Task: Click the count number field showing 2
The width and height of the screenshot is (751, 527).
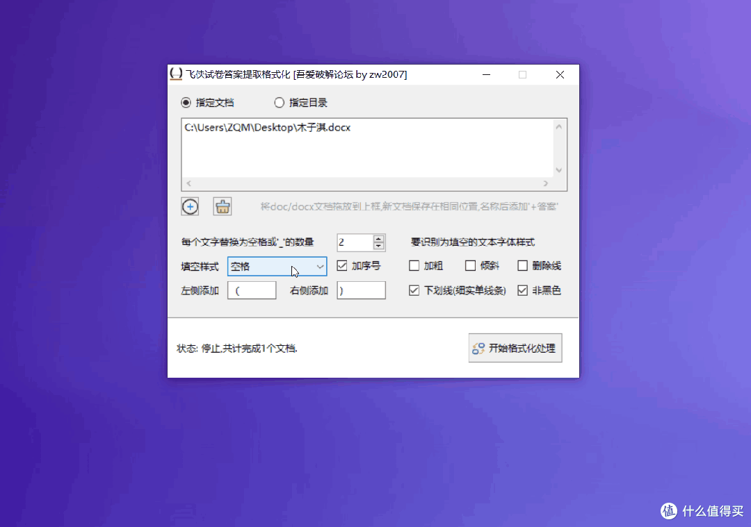Action: tap(355, 242)
